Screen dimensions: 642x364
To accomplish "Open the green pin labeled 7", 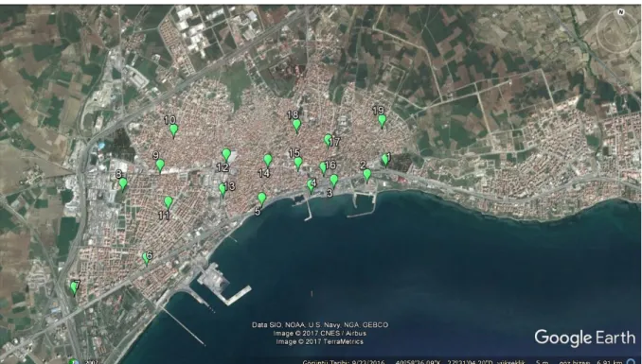I will click(74, 287).
